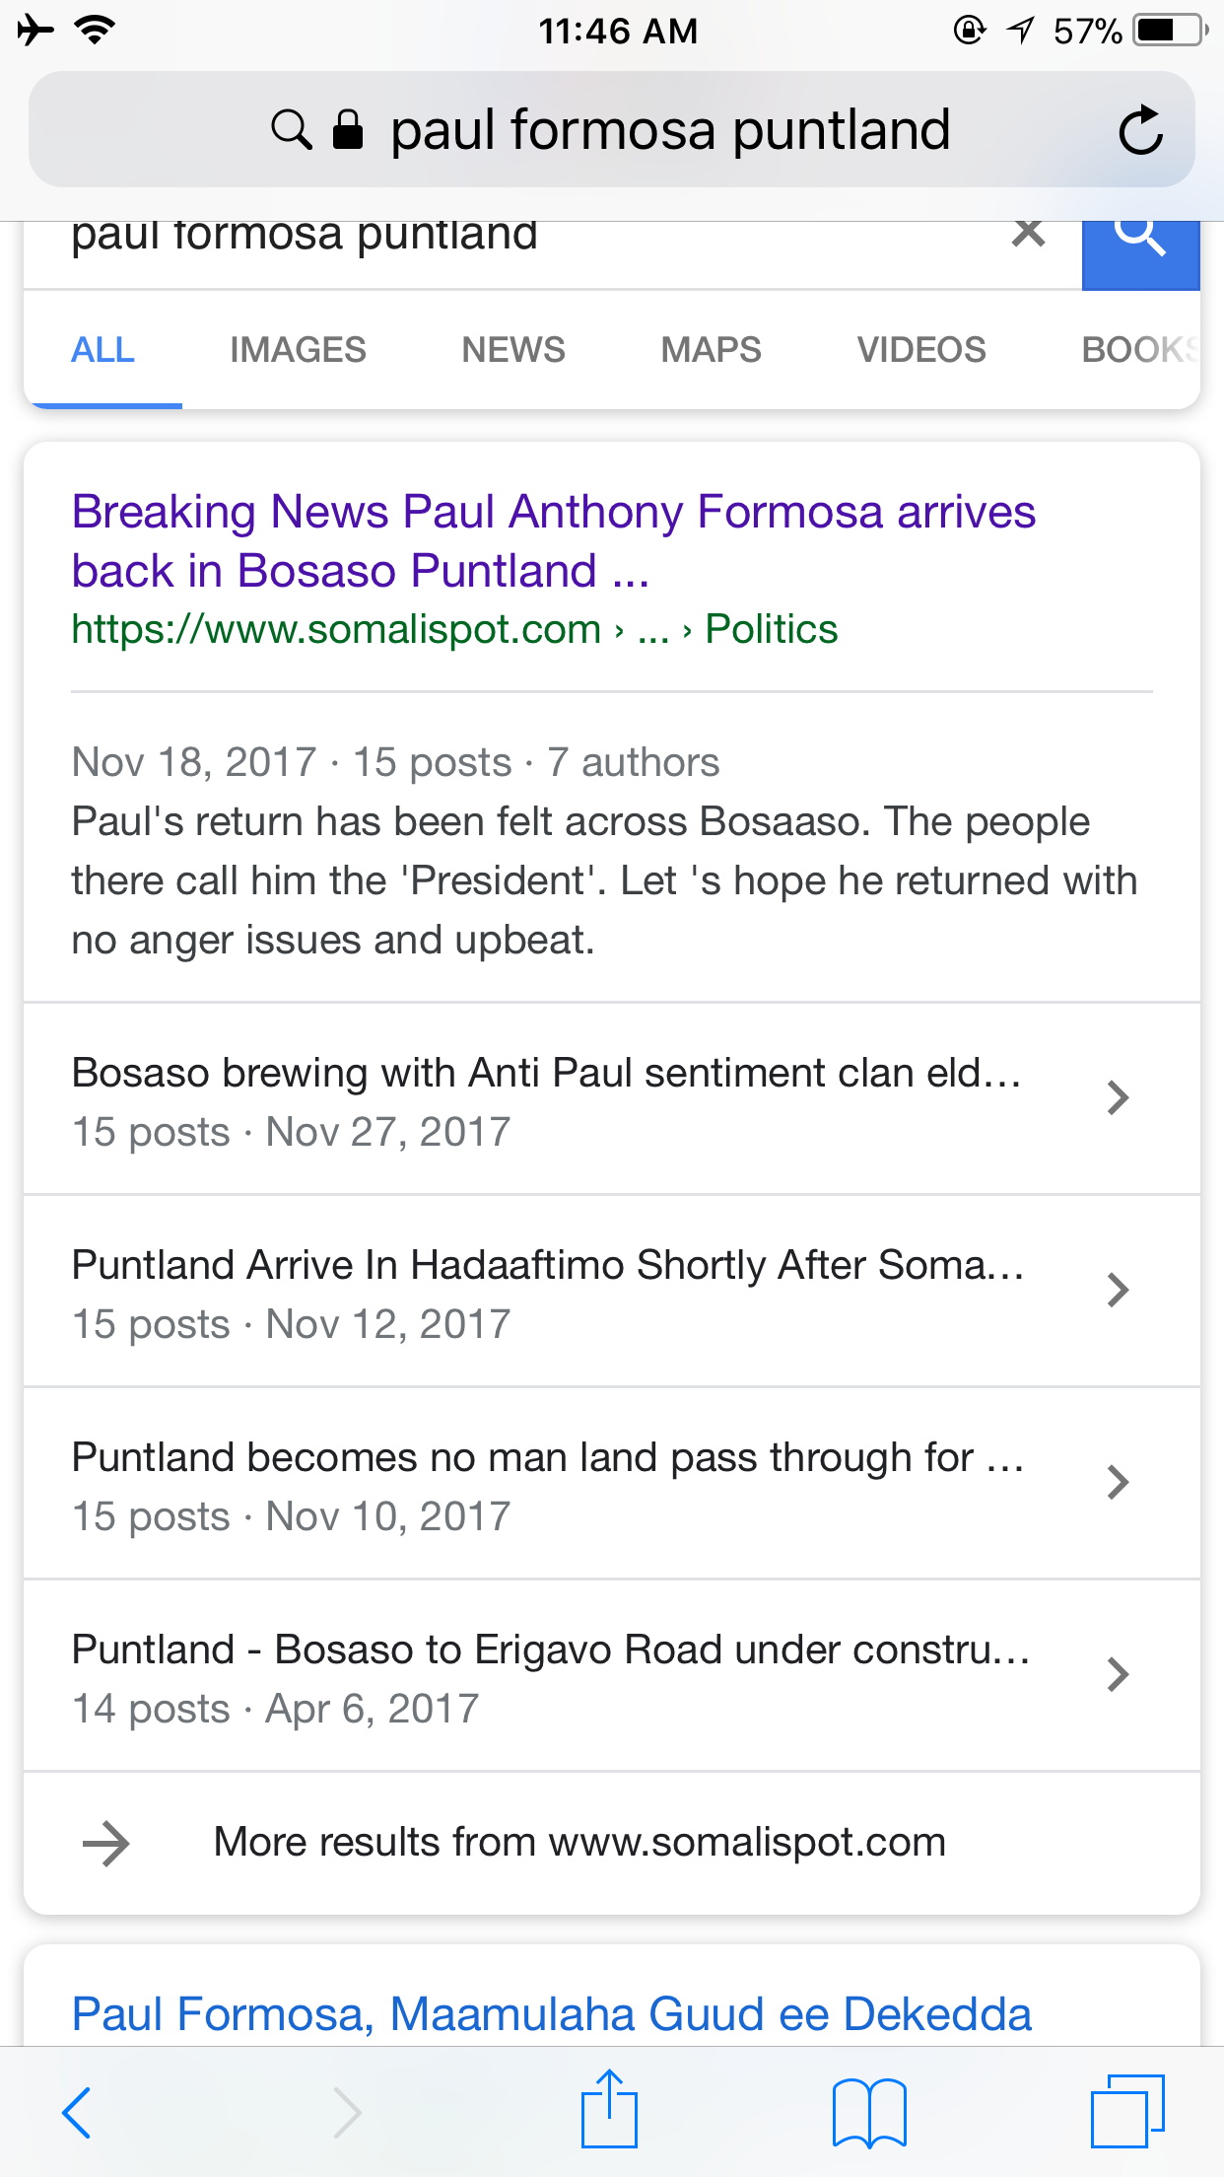
Task: Select the Videos results tab
Action: tap(920, 350)
